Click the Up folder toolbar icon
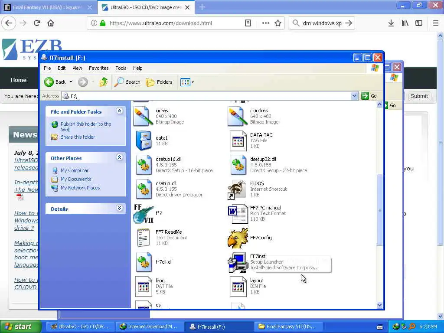The height and width of the screenshot is (333, 444). [x=103, y=82]
